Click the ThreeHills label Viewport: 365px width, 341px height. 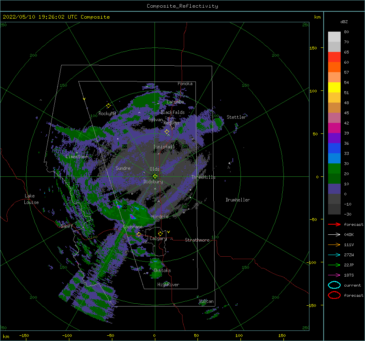pos(203,177)
